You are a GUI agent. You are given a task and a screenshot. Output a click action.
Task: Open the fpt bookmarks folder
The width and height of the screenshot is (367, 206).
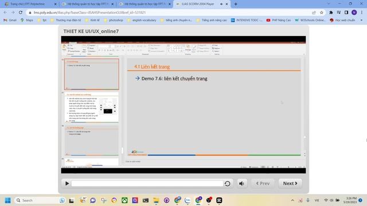click(42, 21)
